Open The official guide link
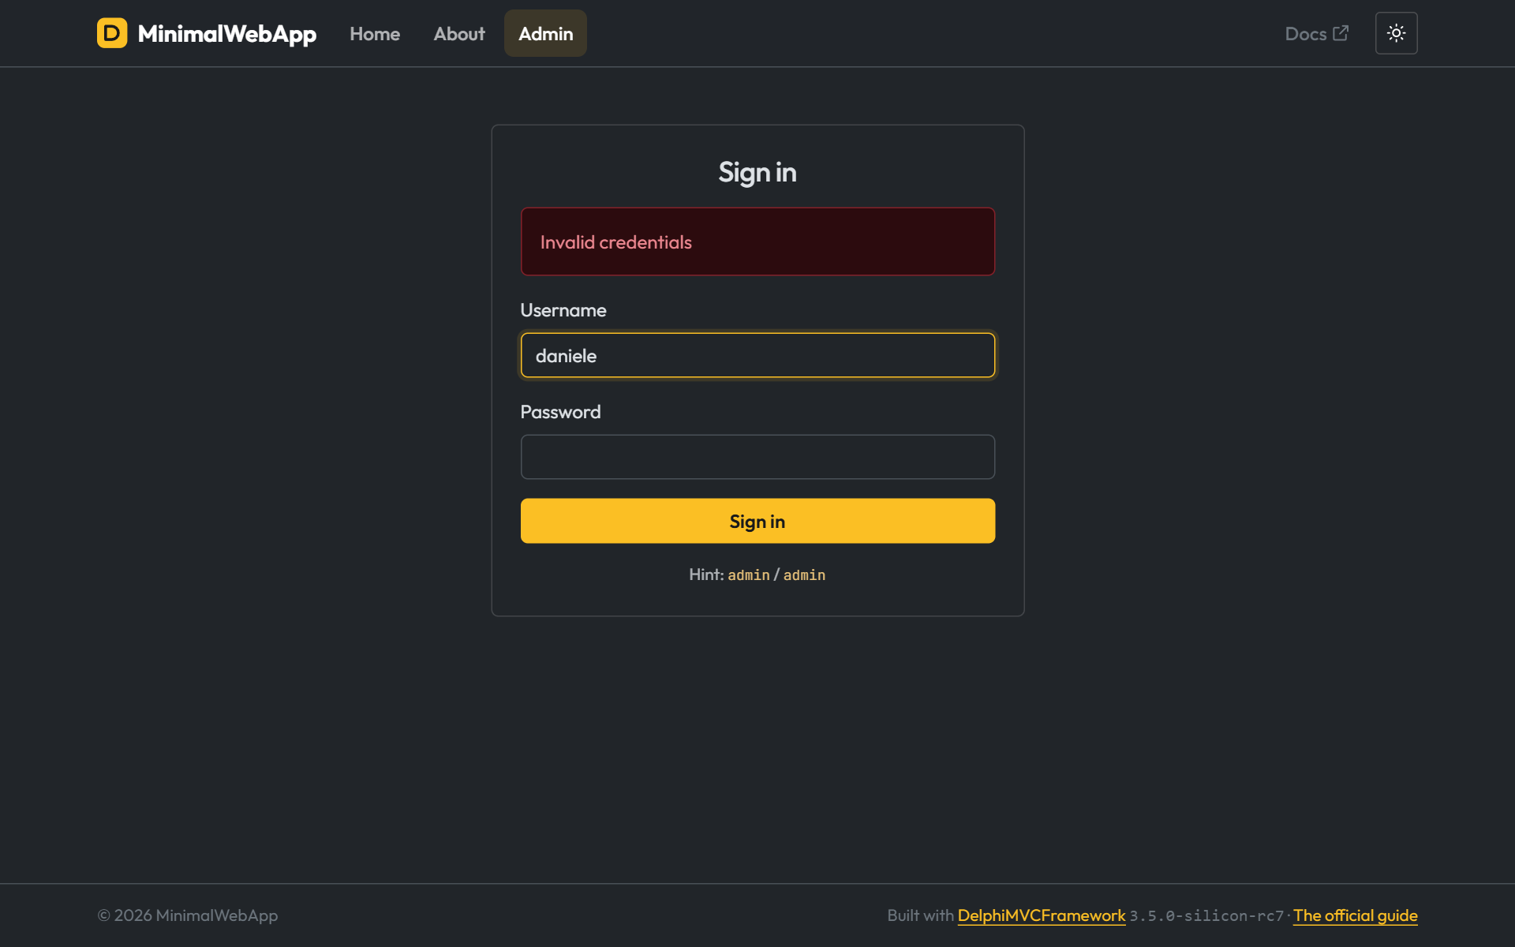This screenshot has height=947, width=1515. tap(1355, 915)
